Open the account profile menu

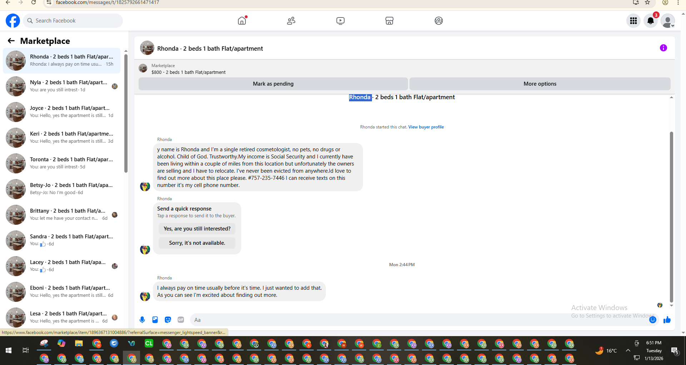coord(668,21)
